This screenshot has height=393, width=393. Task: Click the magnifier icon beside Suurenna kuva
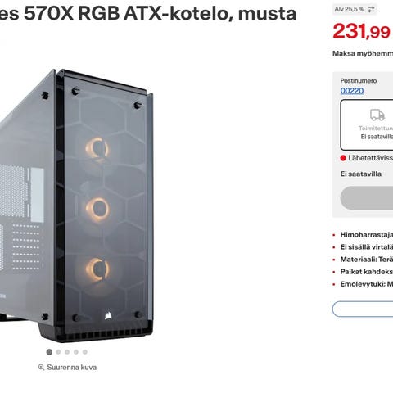41,368
